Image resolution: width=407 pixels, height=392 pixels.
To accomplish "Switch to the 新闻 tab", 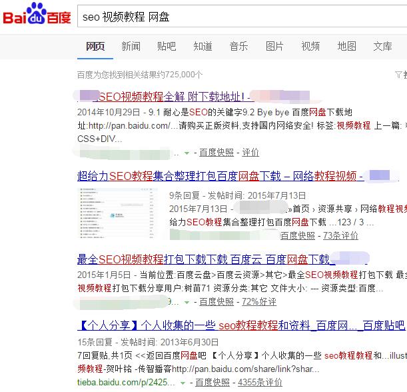I will (131, 46).
